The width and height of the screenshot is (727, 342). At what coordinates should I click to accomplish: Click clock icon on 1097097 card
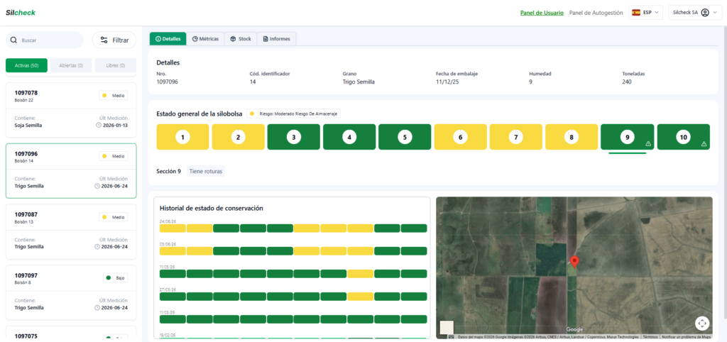point(97,308)
